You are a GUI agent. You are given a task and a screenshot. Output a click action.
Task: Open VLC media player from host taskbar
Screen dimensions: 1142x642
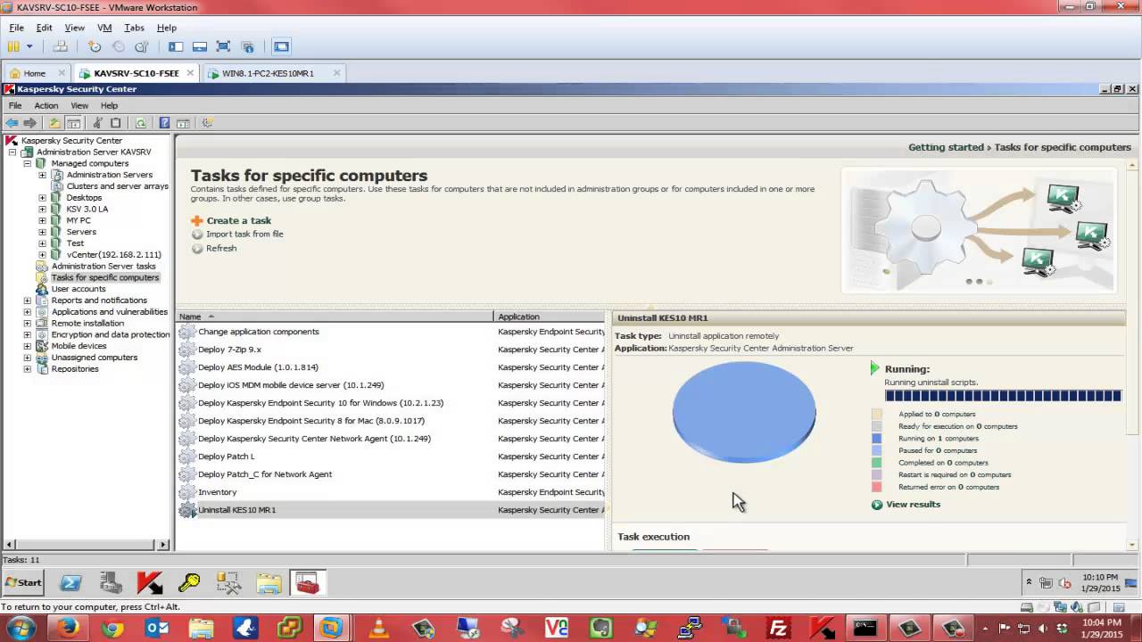379,629
